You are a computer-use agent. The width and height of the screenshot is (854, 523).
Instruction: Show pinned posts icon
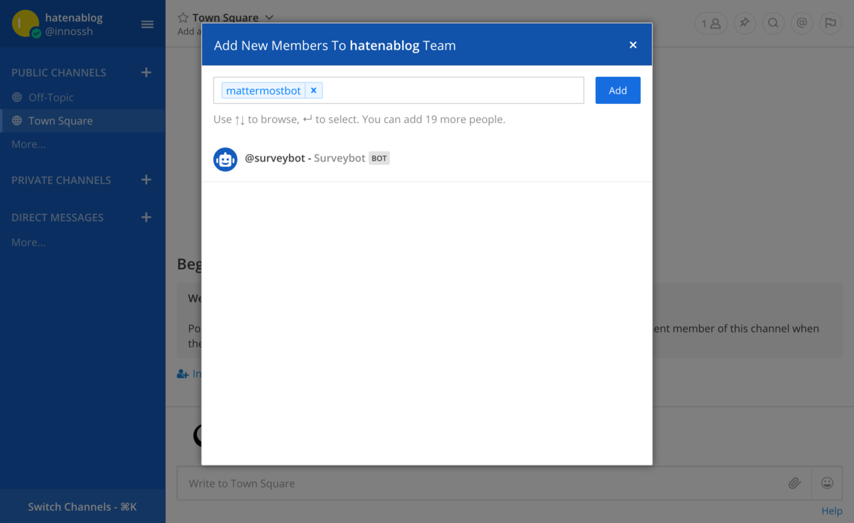pyautogui.click(x=744, y=23)
